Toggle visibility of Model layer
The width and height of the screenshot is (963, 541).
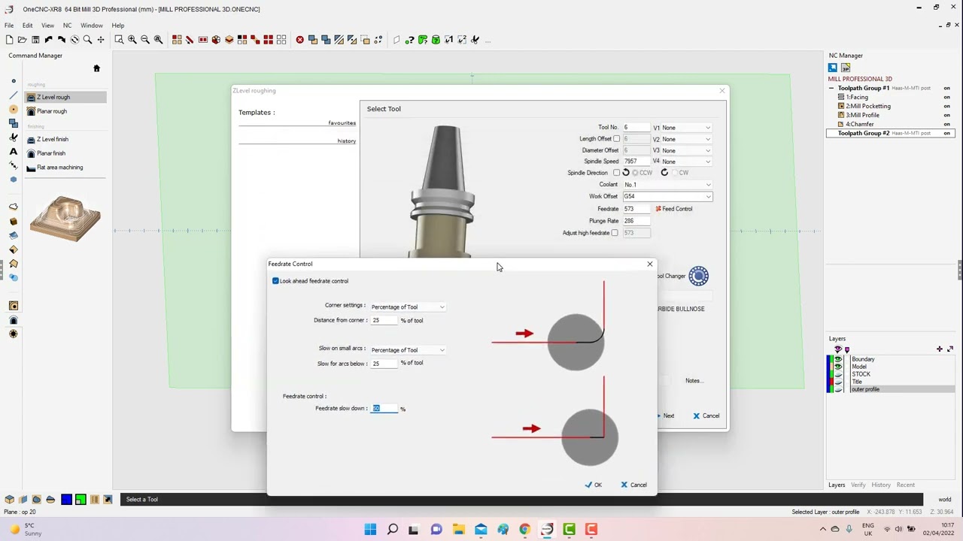838,367
